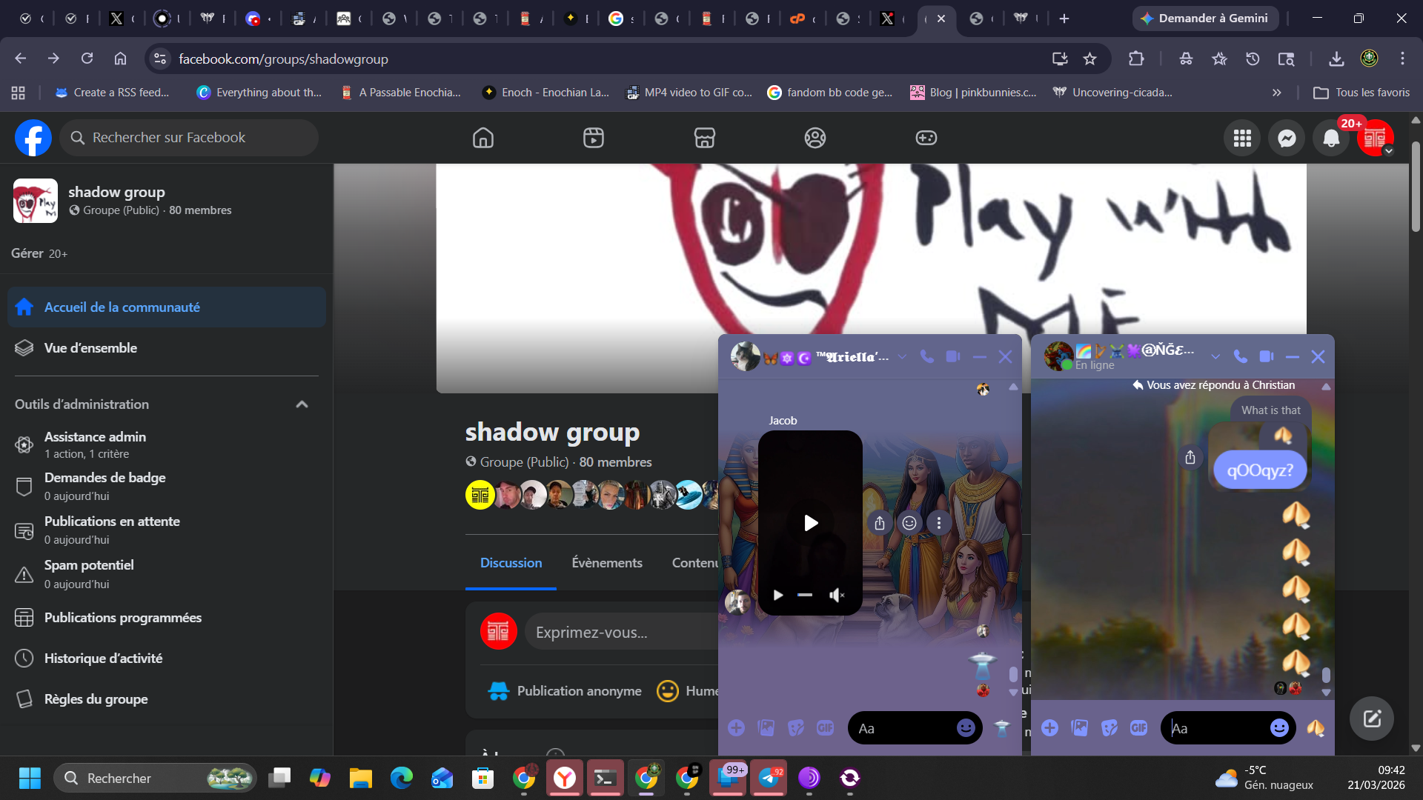Open new message compose button

[1371, 719]
